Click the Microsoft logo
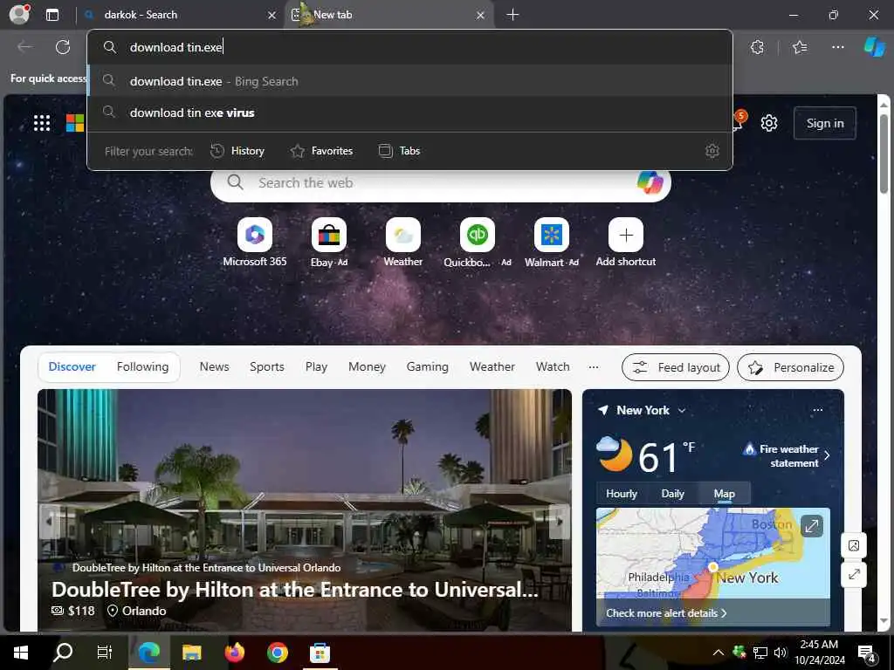Screen dimensions: 894x670 click(75, 122)
